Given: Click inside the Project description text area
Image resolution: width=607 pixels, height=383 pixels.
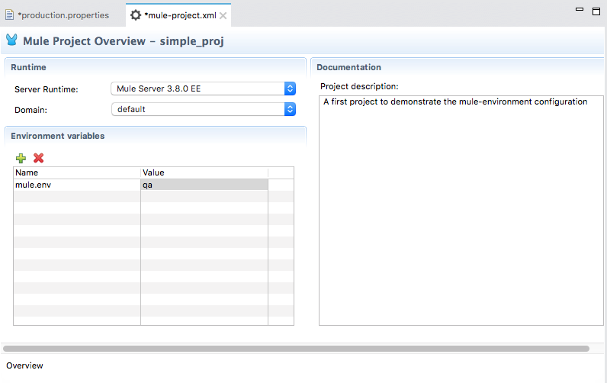Looking at the screenshot, I should 461,211.
